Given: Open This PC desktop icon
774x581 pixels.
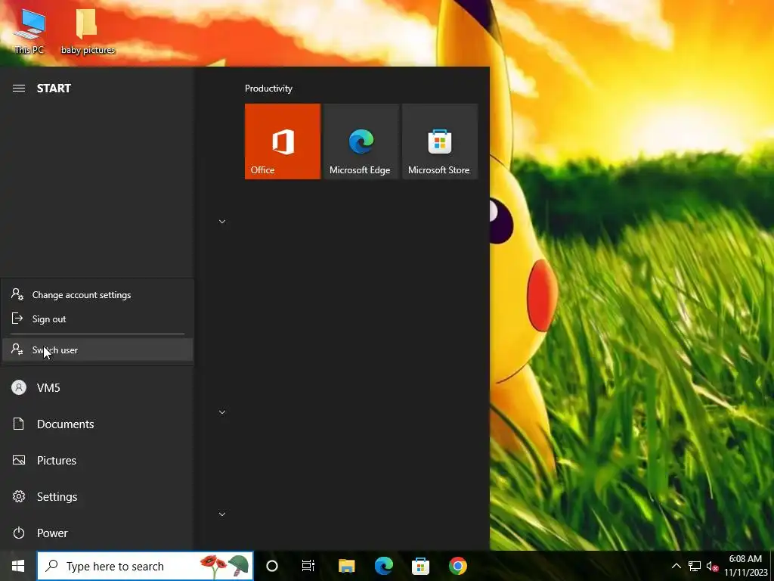Looking at the screenshot, I should (x=29, y=32).
